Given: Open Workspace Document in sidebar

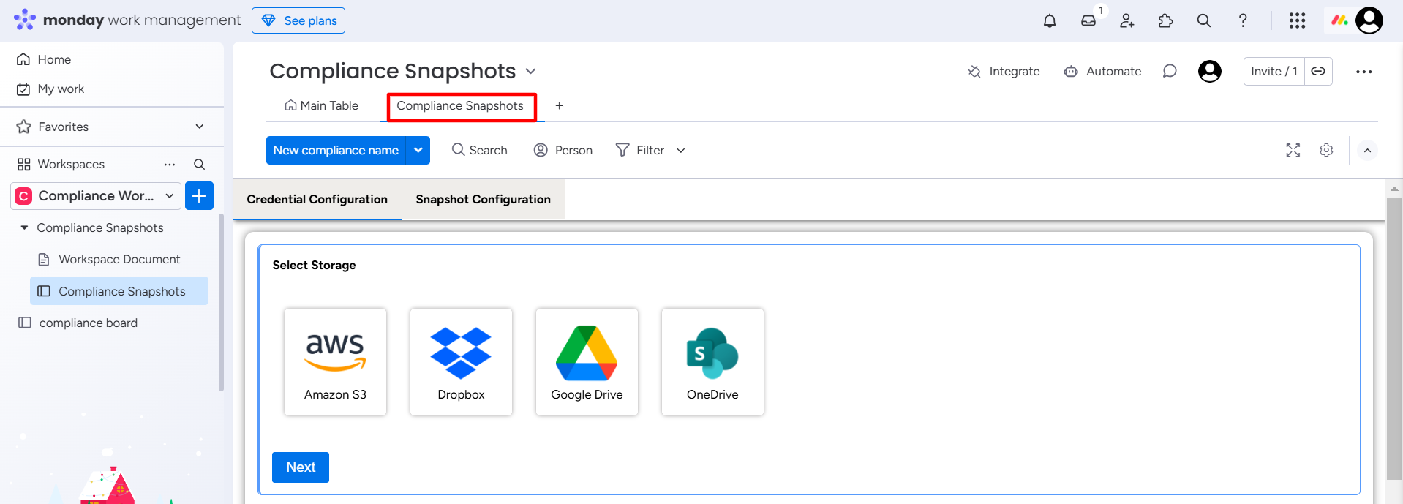Looking at the screenshot, I should [119, 259].
